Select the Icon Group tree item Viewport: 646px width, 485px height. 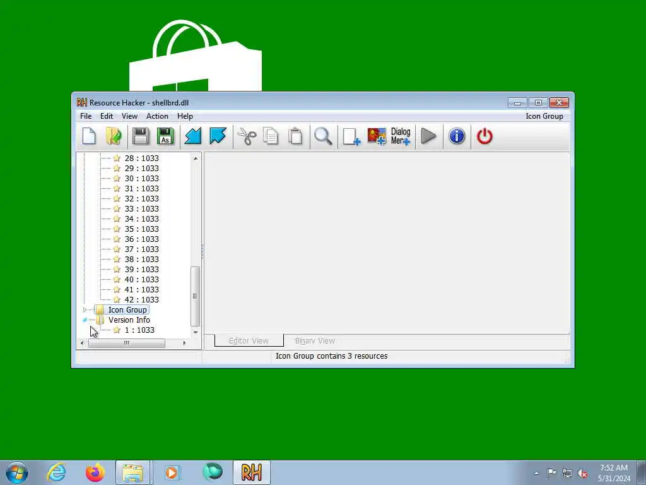tap(127, 309)
